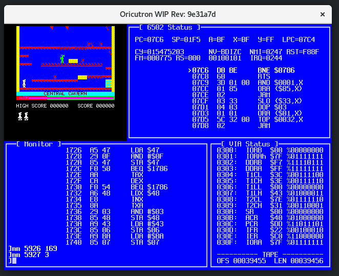Image resolution: width=339 pixels, height=276 pixels.
Task: Click the IFR register row at 030D
Action: pos(270,230)
